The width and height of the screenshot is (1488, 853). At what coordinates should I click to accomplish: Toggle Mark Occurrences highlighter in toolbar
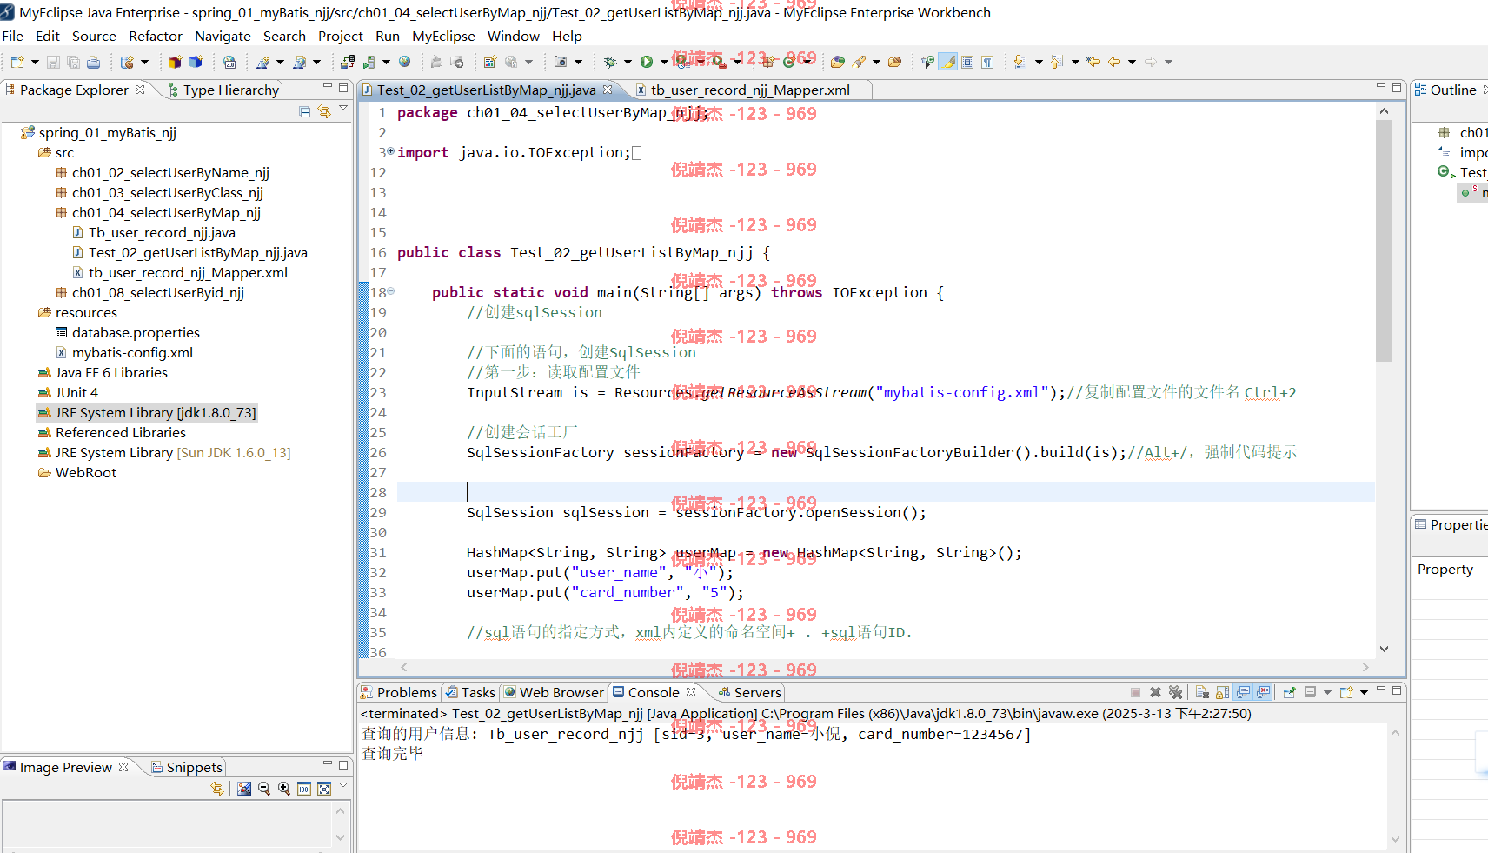pyautogui.click(x=948, y=62)
